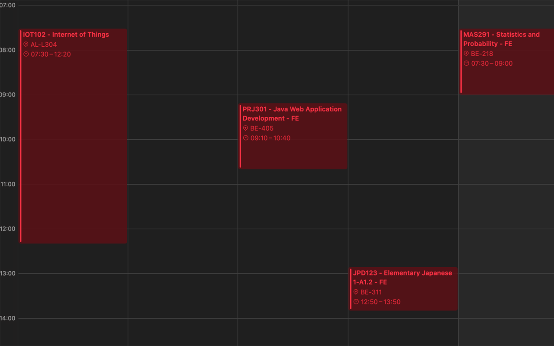Click the location pin icon beside BE-405
Screen dimensions: 554x346
coord(245,128)
